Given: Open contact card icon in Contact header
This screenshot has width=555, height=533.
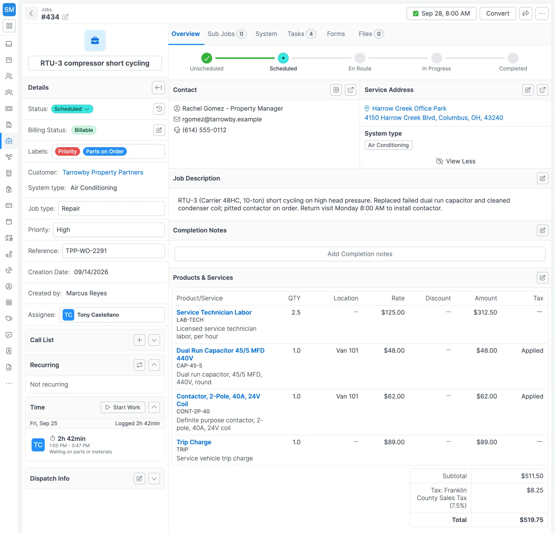Looking at the screenshot, I should [x=336, y=90].
